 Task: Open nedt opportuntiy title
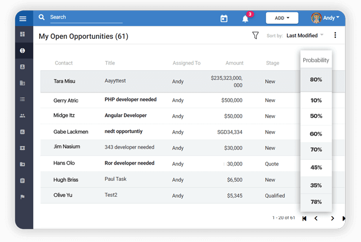[x=123, y=132]
